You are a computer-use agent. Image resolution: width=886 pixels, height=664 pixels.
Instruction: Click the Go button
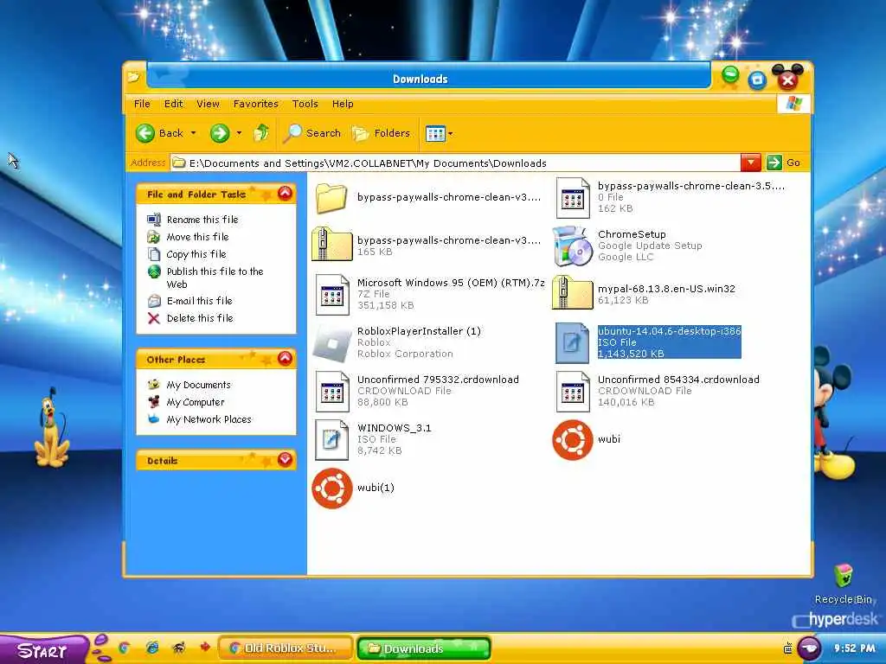(784, 163)
